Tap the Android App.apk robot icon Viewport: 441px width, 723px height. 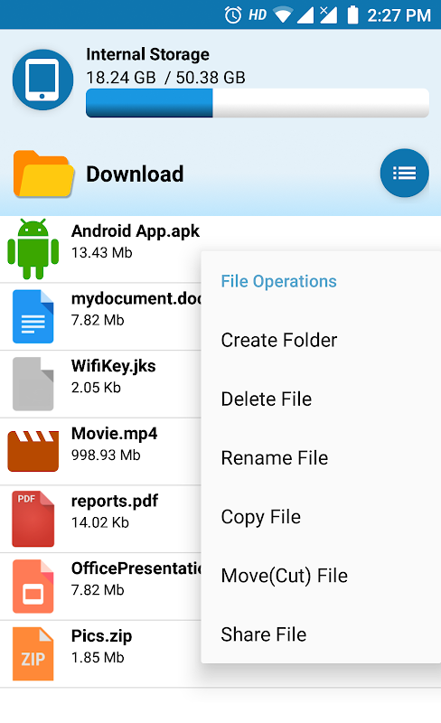[x=33, y=249]
